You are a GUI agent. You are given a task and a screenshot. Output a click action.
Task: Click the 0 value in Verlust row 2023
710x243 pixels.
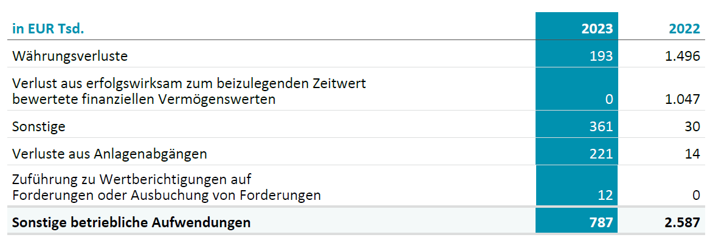click(609, 100)
